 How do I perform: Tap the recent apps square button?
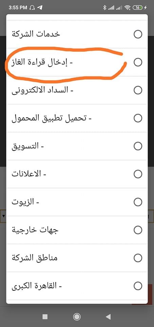(x=45, y=317)
